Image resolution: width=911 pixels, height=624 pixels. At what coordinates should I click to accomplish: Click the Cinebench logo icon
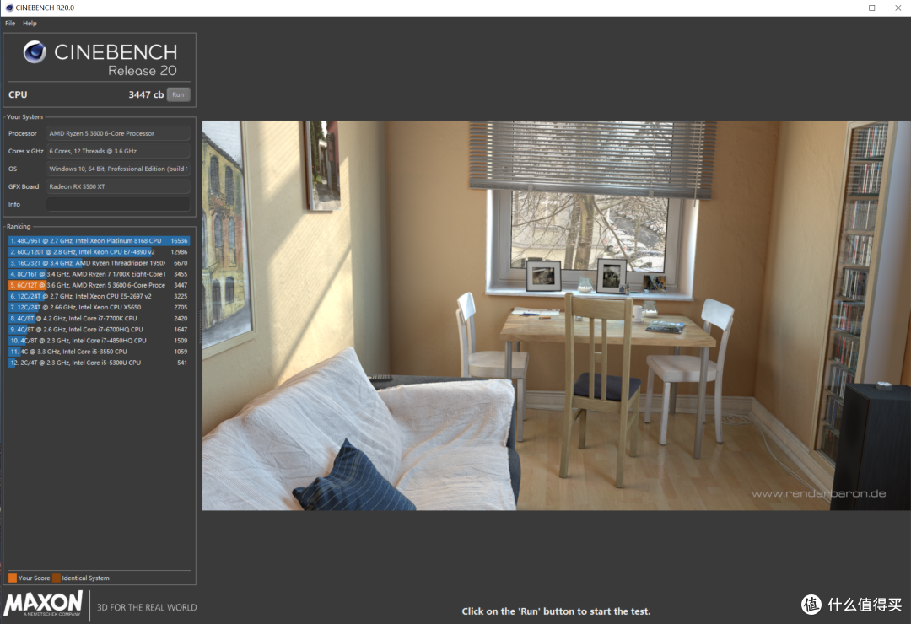[x=35, y=52]
